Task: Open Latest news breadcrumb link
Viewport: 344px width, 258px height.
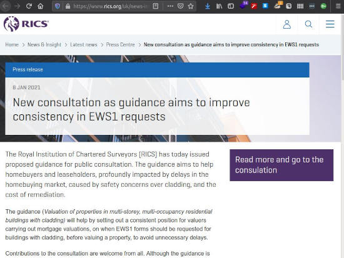Action: (84, 45)
